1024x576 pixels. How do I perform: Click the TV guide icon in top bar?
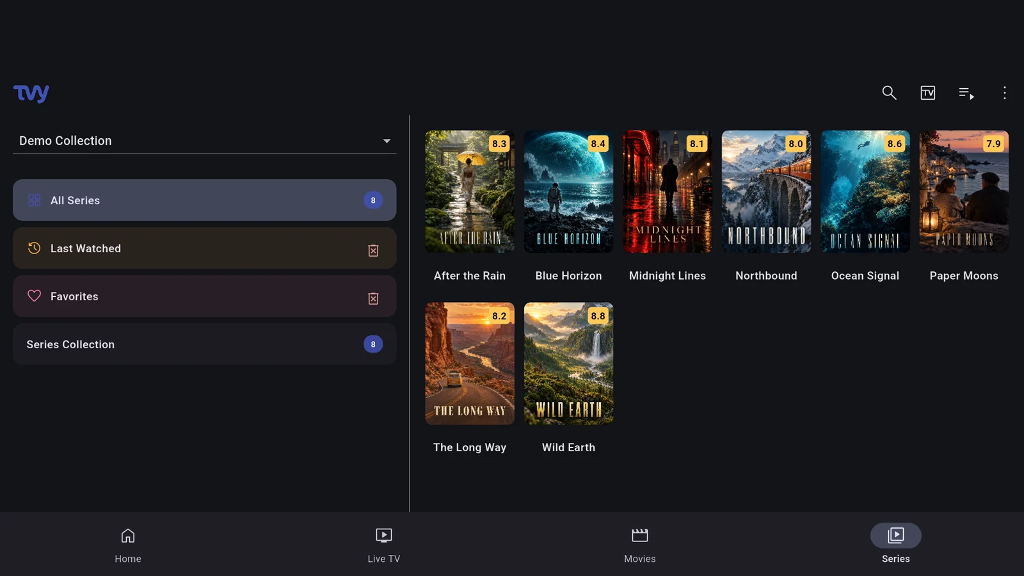click(927, 93)
